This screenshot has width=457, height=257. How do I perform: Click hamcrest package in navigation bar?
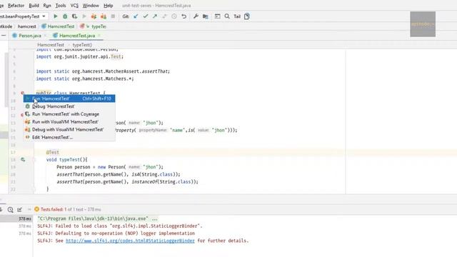point(27,26)
